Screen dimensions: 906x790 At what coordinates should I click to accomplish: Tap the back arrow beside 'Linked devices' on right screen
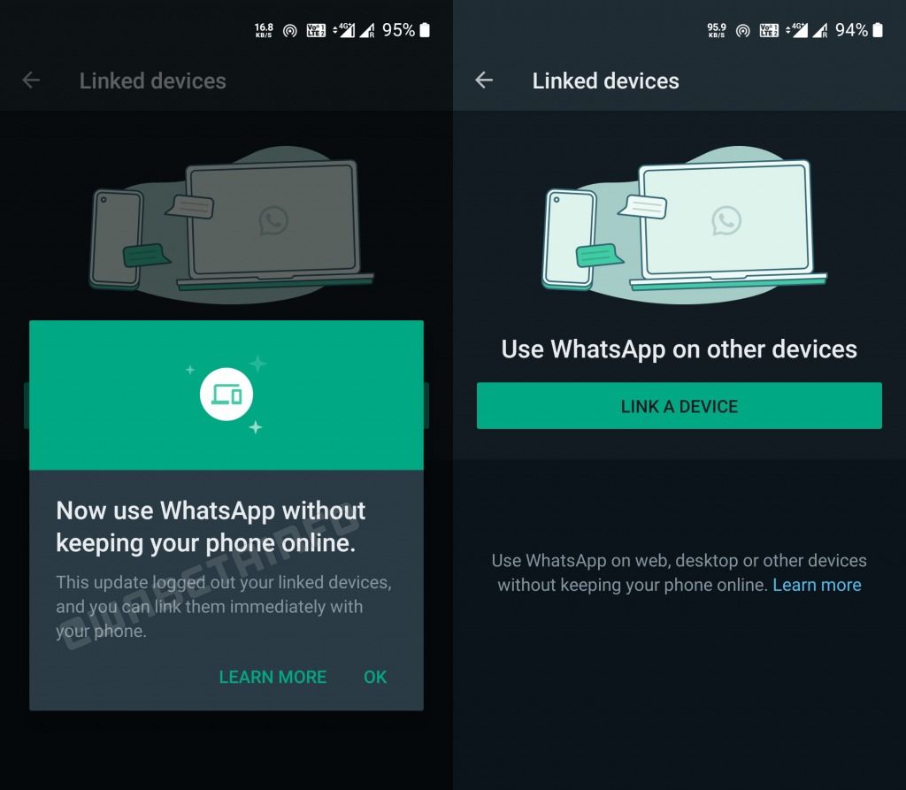484,81
